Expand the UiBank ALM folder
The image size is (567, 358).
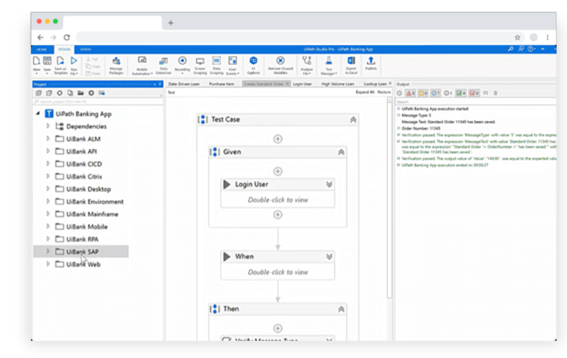[x=48, y=138]
